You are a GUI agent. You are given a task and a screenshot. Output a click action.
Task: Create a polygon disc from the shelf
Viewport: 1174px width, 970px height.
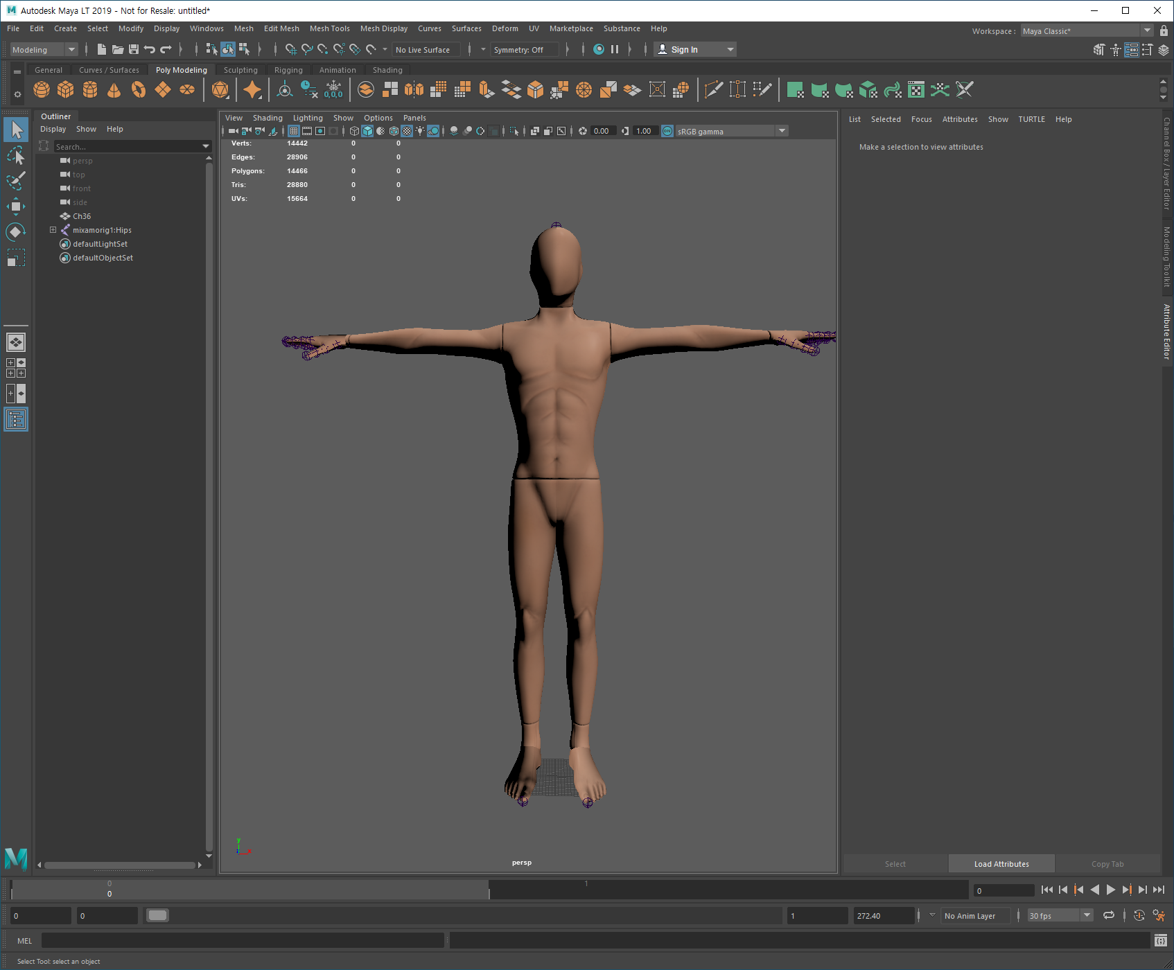187,89
